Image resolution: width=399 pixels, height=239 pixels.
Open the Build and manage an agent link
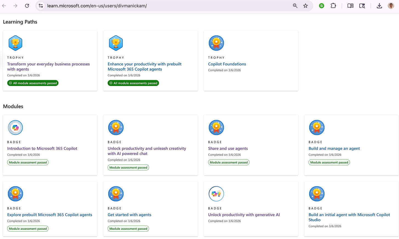pyautogui.click(x=334, y=148)
